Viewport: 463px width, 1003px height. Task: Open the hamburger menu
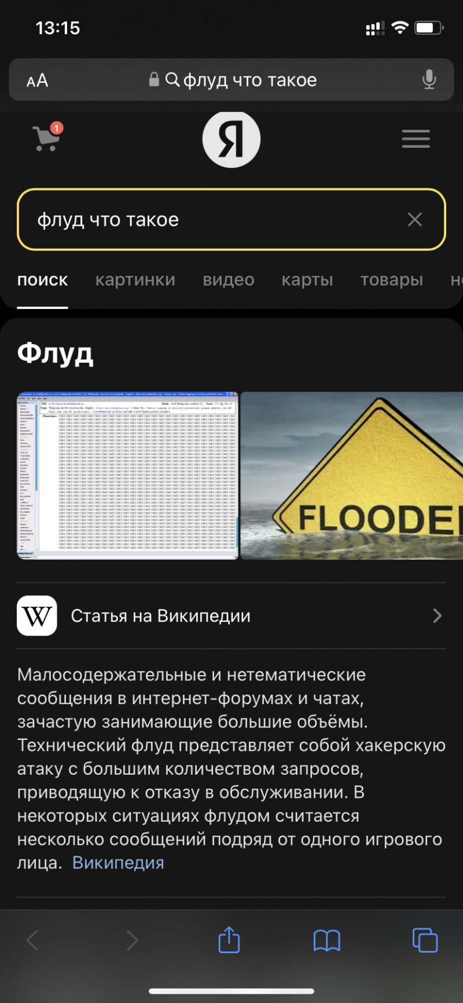(x=416, y=139)
